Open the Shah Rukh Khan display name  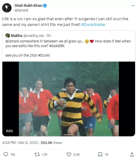(28, 6)
